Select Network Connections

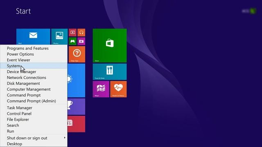(34, 78)
